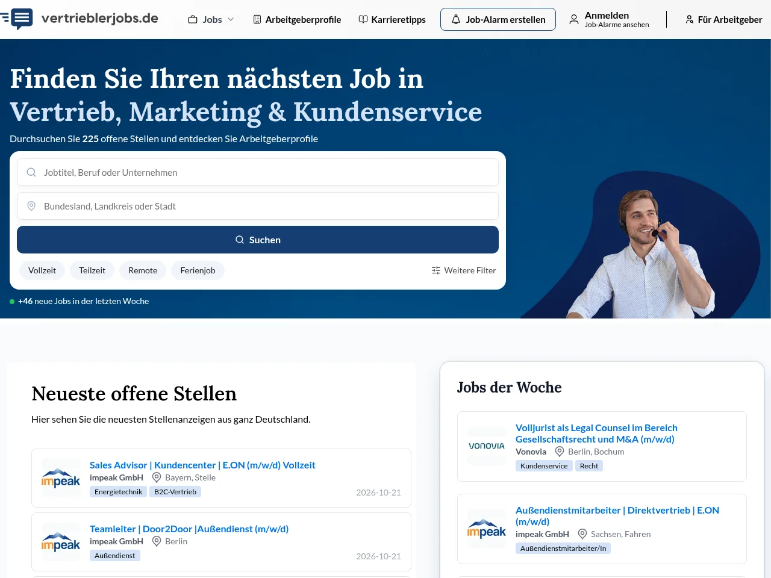This screenshot has width=771, height=578.
Task: Click the impeak logo of Sales Advisor listing
Action: coord(61,478)
